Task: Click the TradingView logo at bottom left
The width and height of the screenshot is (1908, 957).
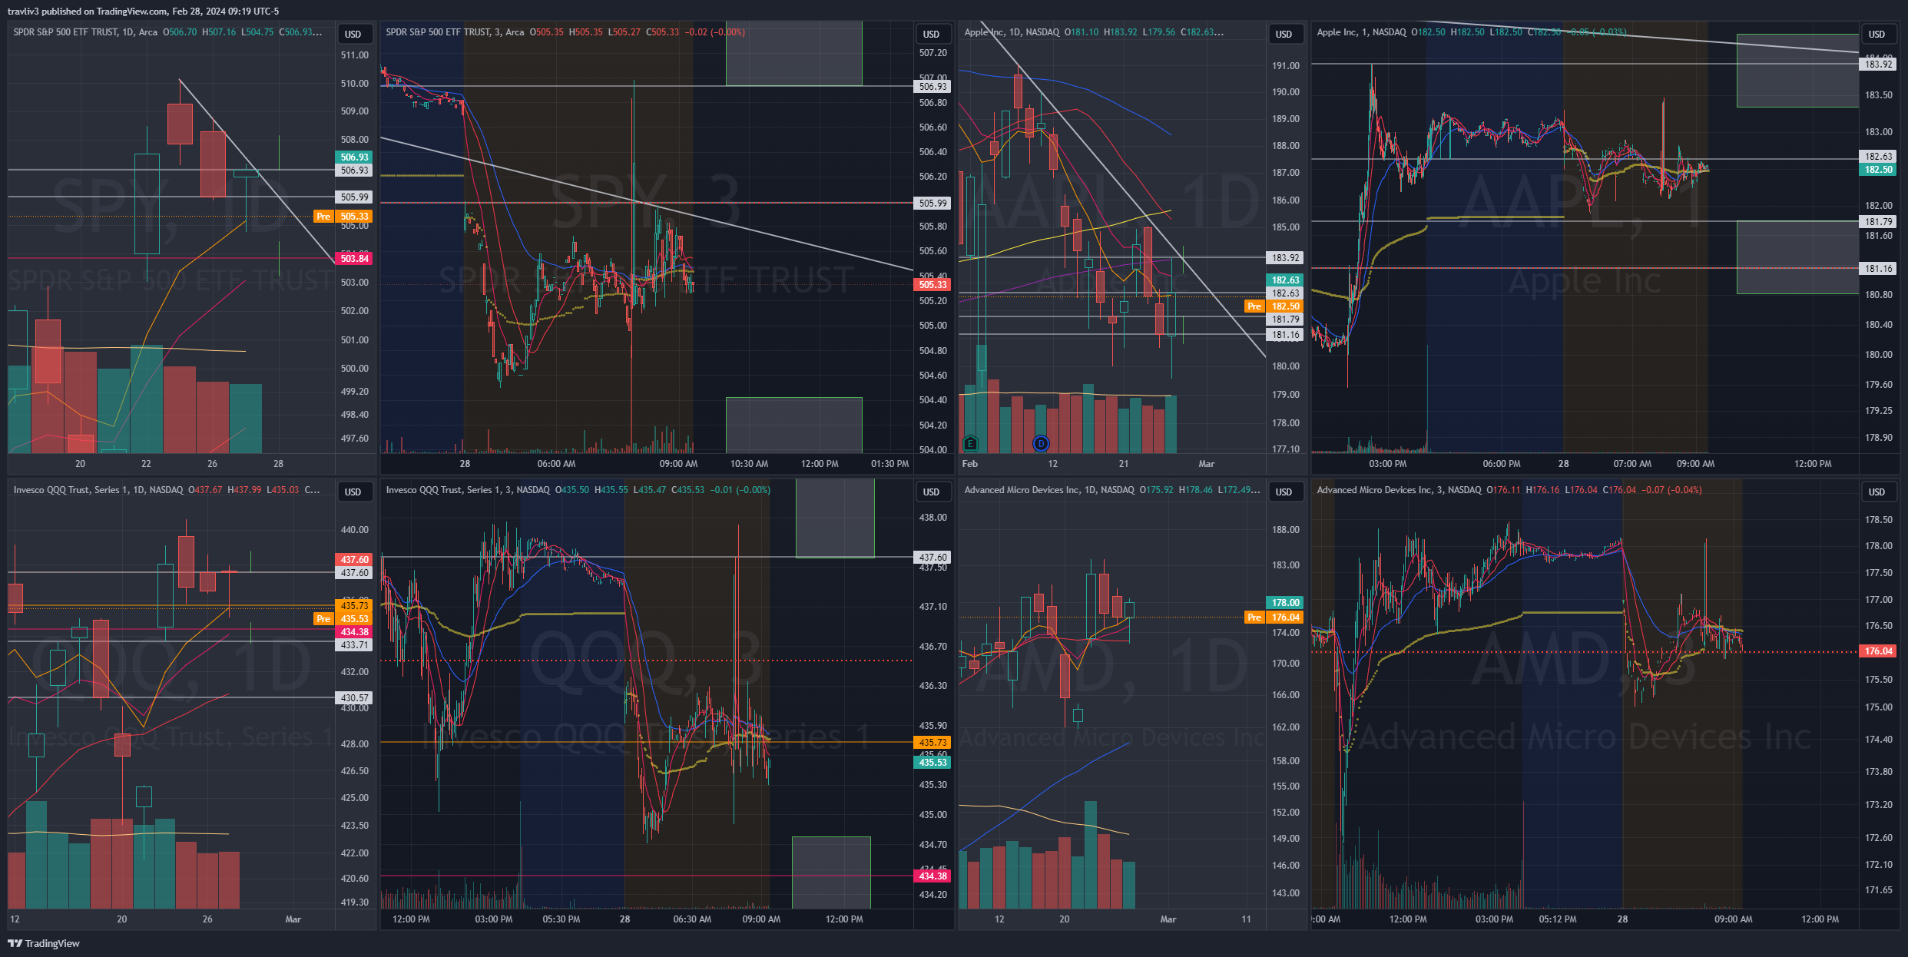Action: [x=44, y=943]
